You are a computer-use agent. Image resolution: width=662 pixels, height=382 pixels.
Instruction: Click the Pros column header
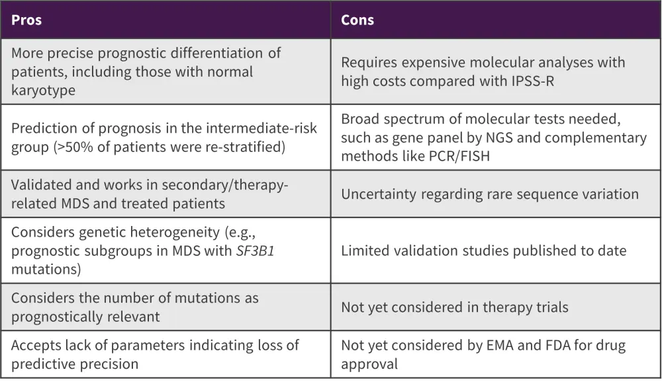click(26, 20)
